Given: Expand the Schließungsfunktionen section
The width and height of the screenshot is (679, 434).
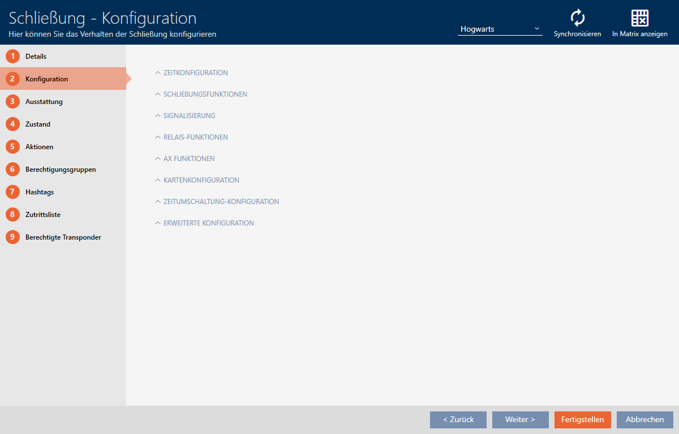Looking at the screenshot, I should [x=205, y=94].
